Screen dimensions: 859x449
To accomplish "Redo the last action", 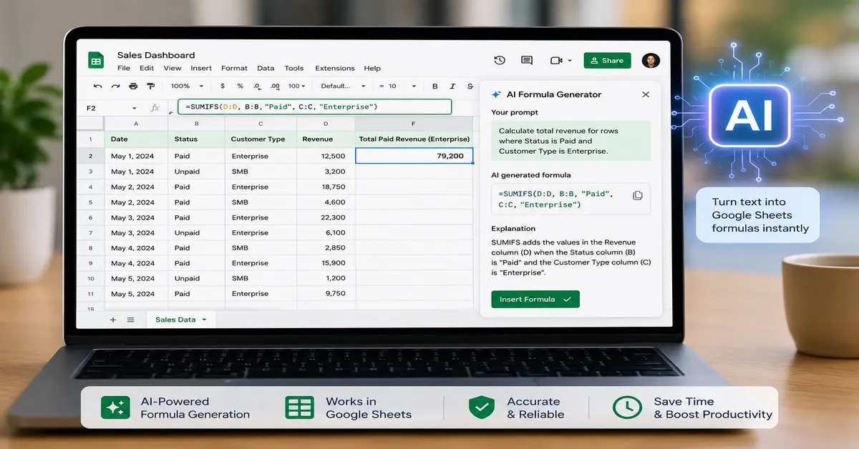I will (x=115, y=87).
